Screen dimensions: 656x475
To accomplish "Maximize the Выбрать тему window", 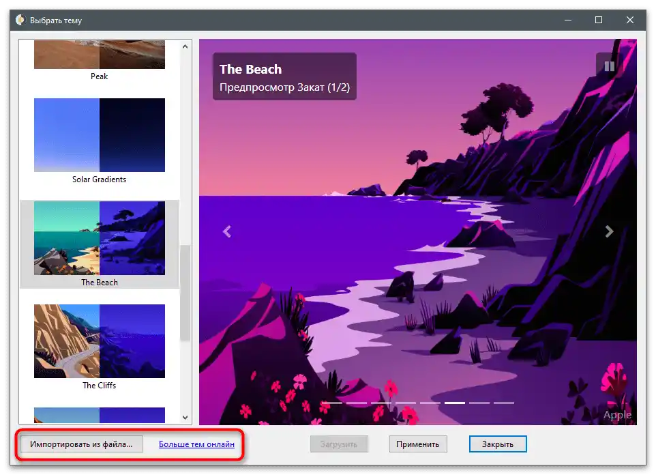I will [599, 20].
